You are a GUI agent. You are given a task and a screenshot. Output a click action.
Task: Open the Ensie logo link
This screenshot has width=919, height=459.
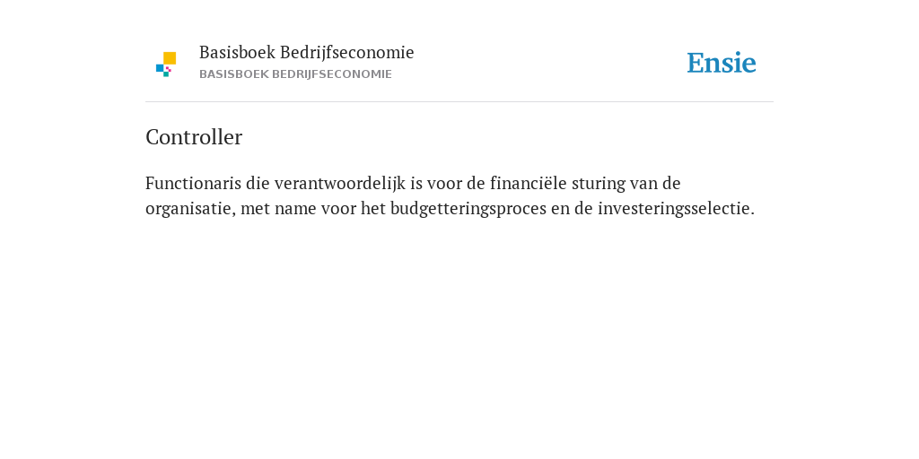click(721, 63)
